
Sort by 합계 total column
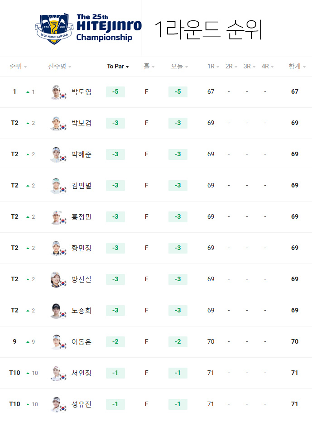coord(297,67)
